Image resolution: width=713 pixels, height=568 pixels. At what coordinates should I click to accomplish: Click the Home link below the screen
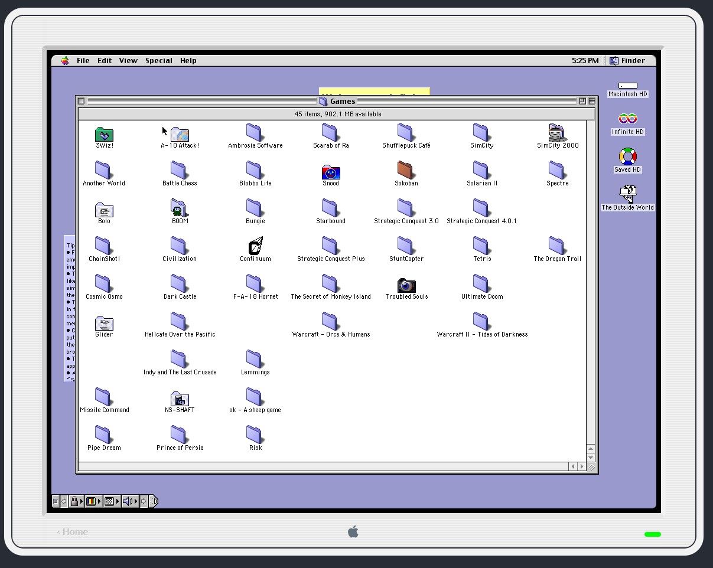click(73, 531)
